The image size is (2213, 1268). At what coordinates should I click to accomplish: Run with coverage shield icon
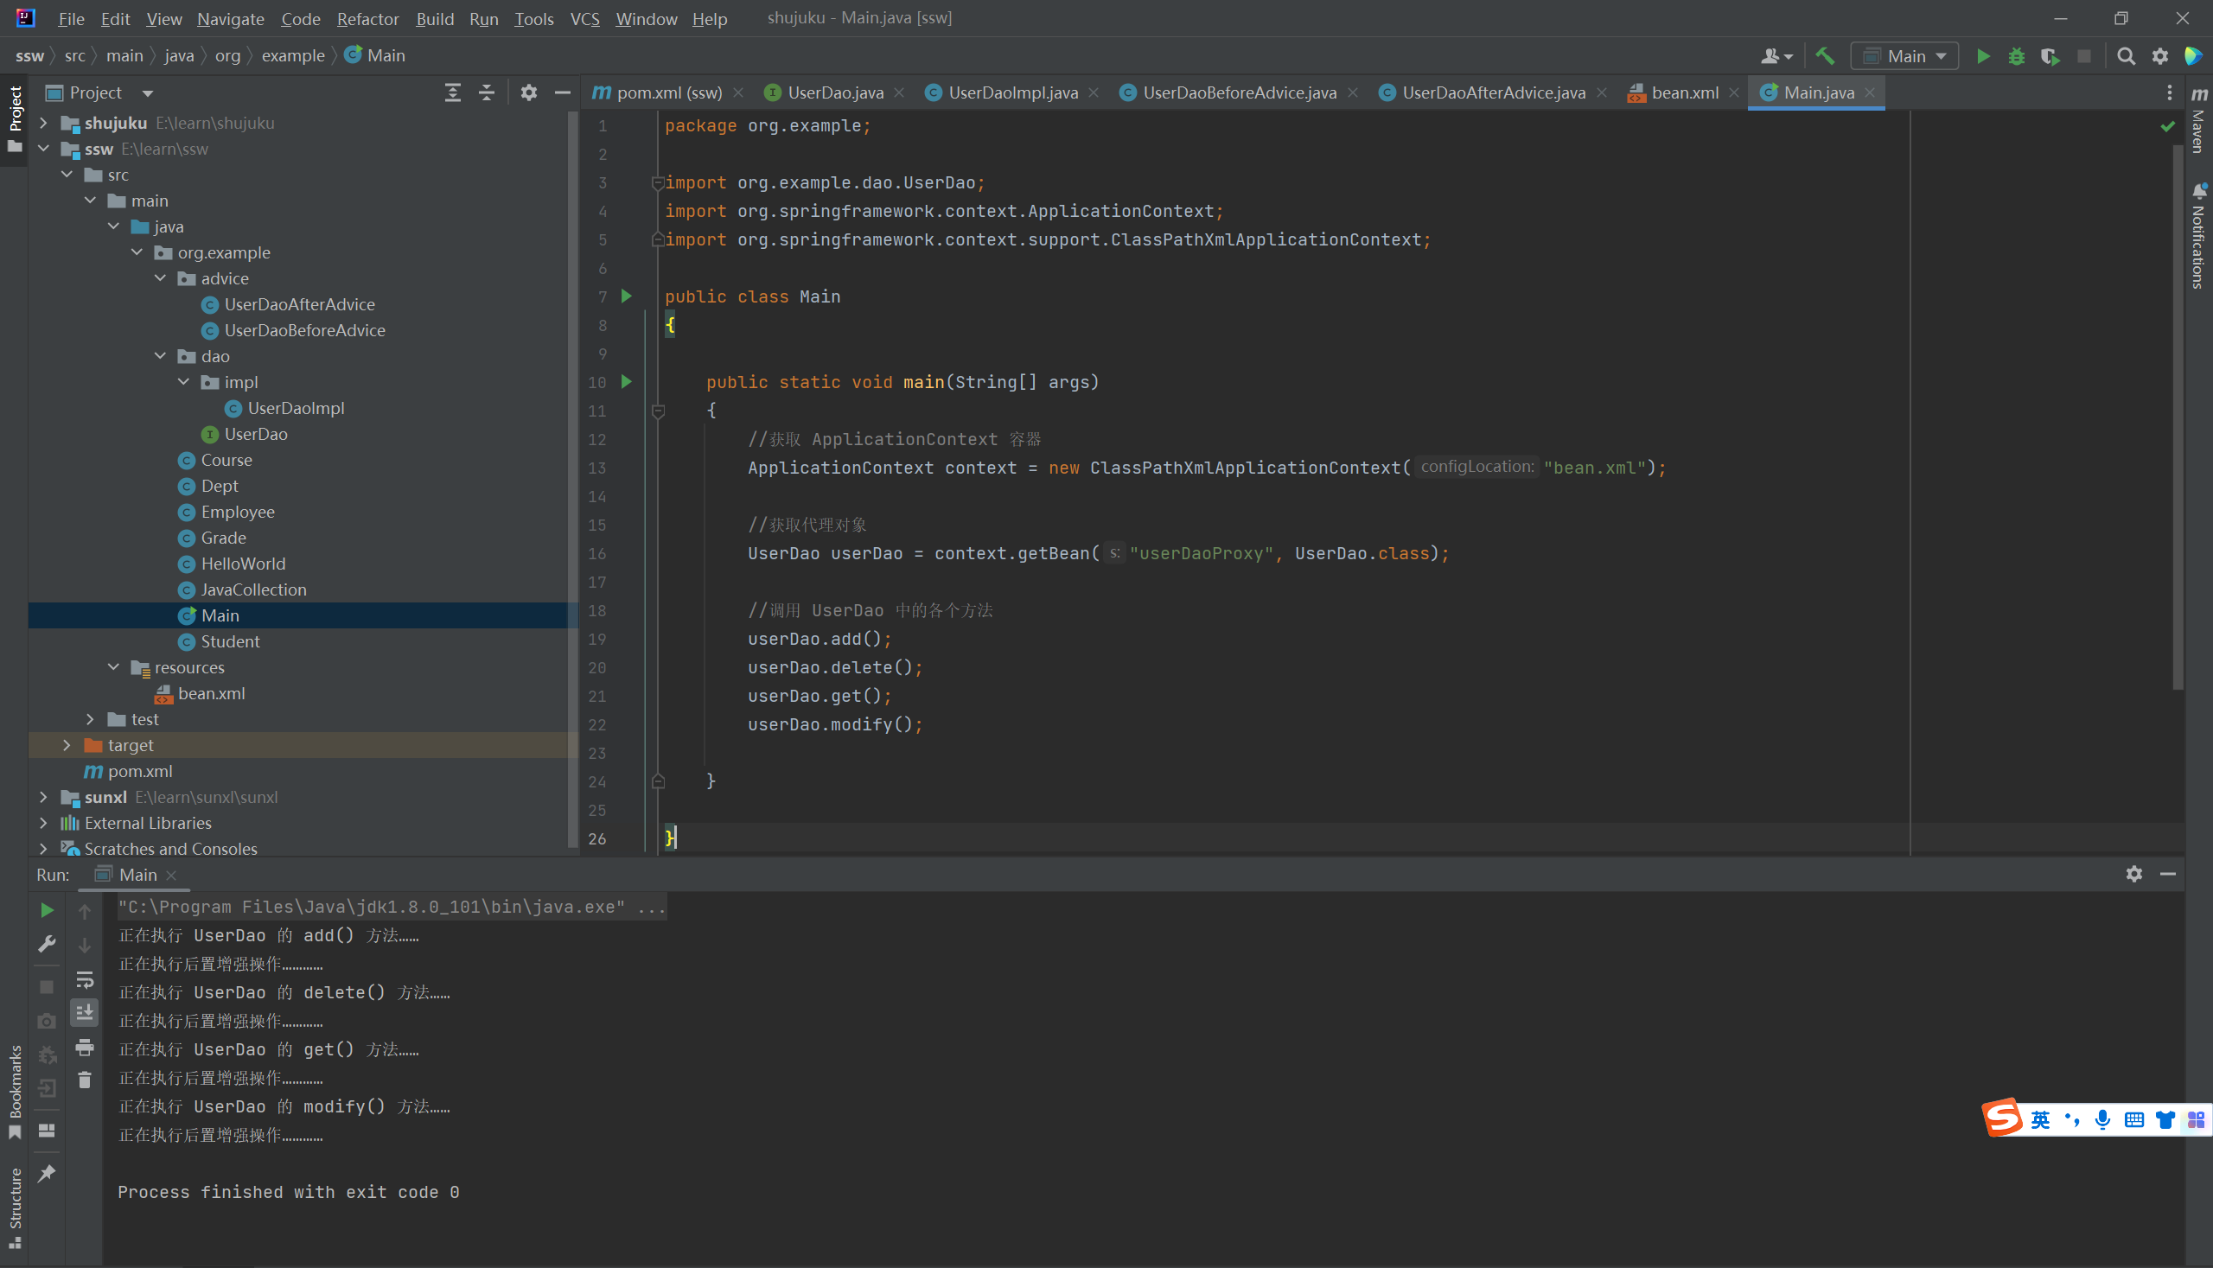pos(2050,56)
